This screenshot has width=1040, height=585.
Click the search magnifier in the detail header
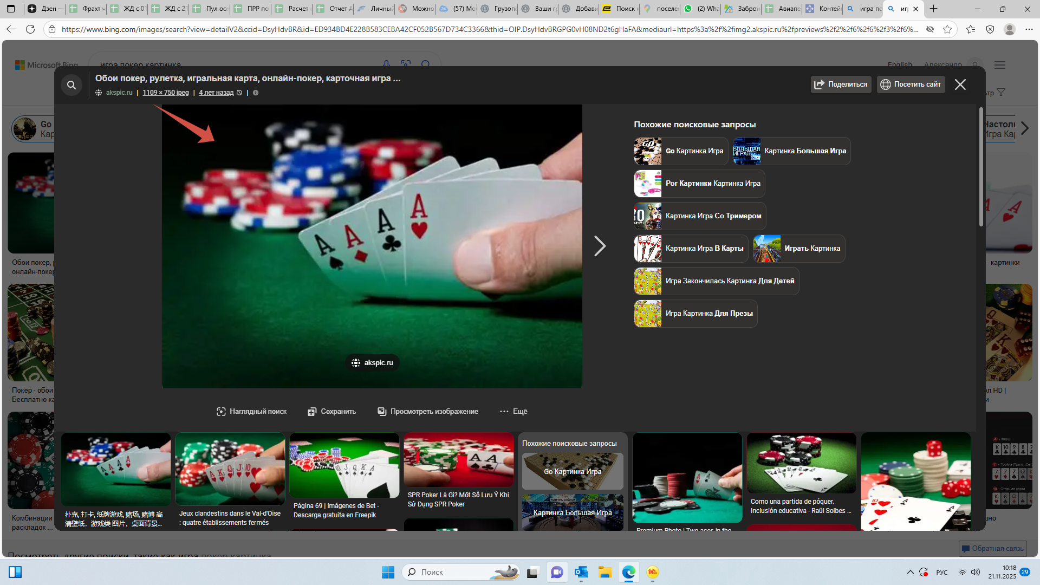point(71,85)
